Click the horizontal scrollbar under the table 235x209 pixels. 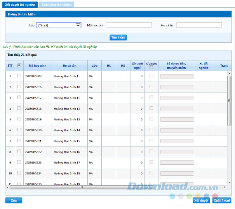coord(82,187)
